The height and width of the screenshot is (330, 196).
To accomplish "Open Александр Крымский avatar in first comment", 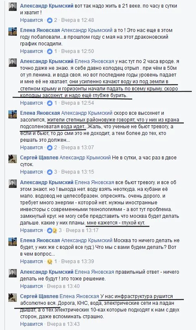I will coord(13,7).
